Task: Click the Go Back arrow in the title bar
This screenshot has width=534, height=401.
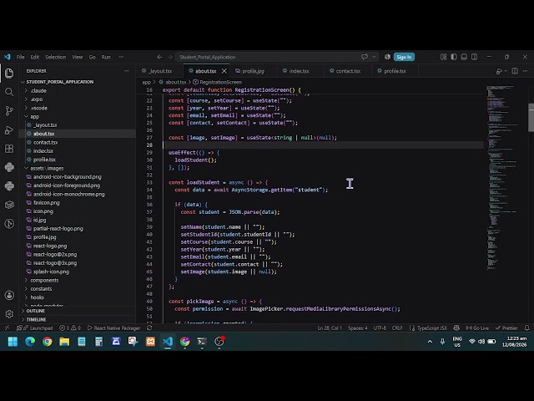Action: click(159, 57)
